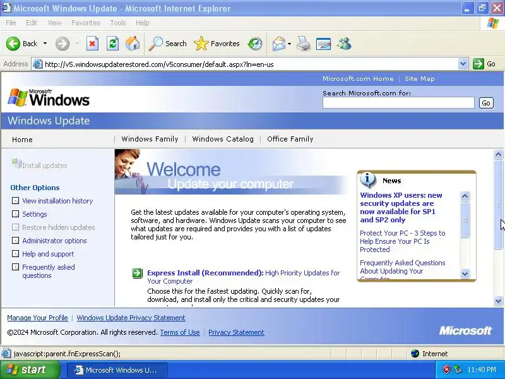Click the Internet Explorer title bar icon

tap(6, 8)
